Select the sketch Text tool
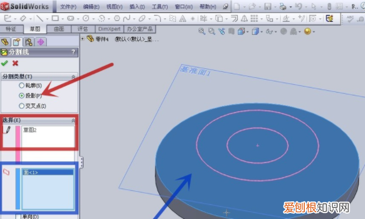This screenshot has height=219, width=365. (x=182, y=18)
